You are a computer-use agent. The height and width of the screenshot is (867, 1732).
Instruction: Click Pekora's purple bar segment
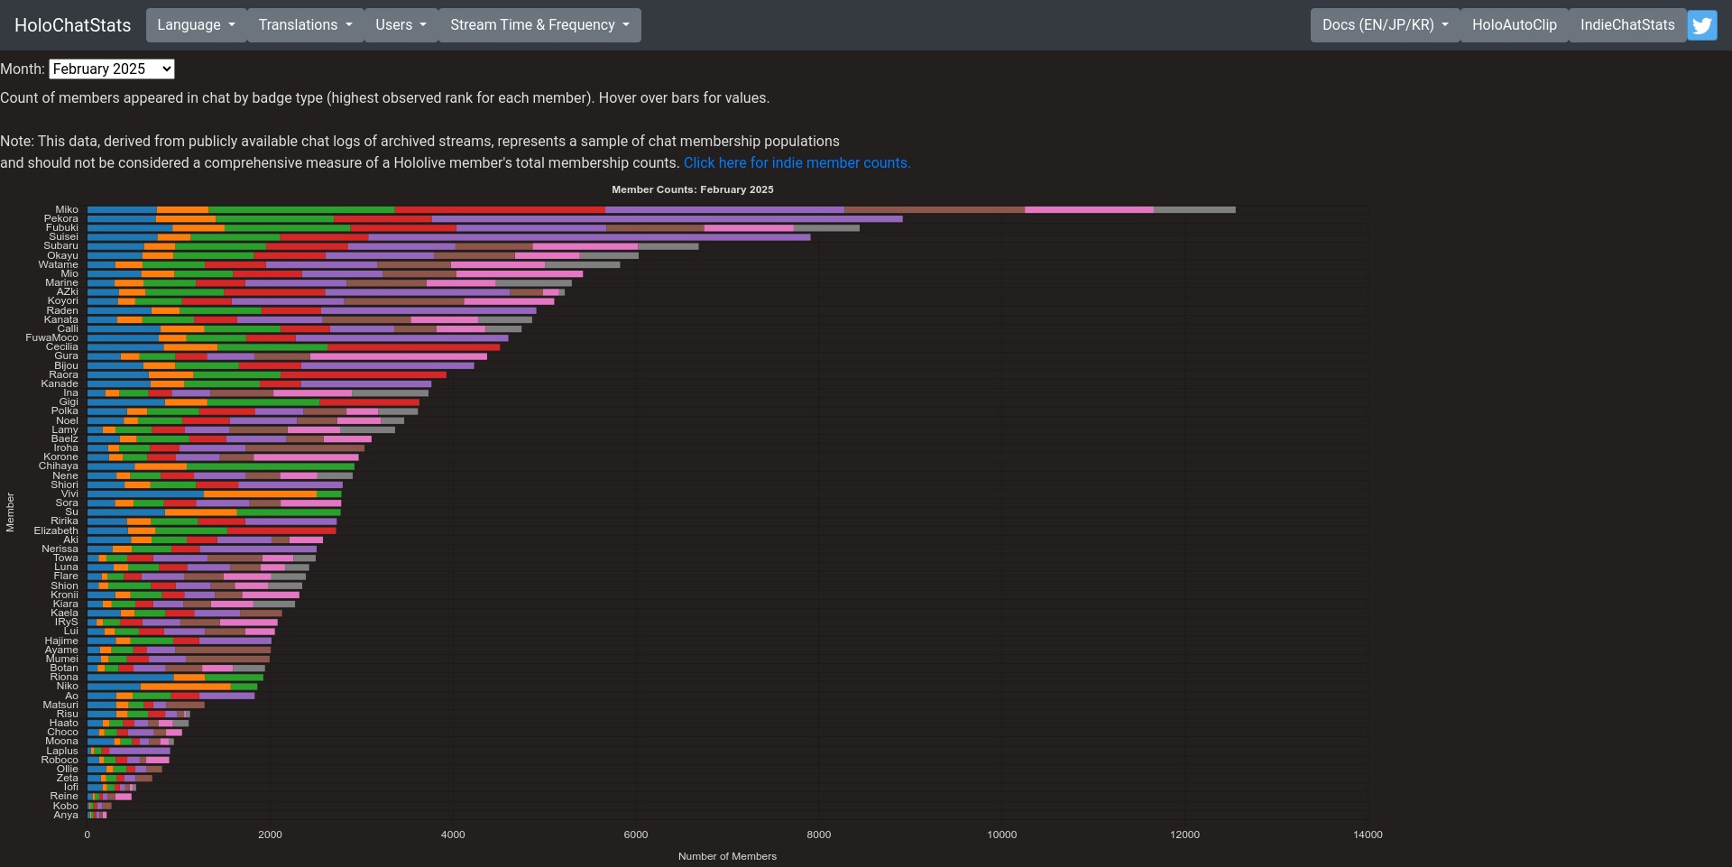pyautogui.click(x=667, y=219)
